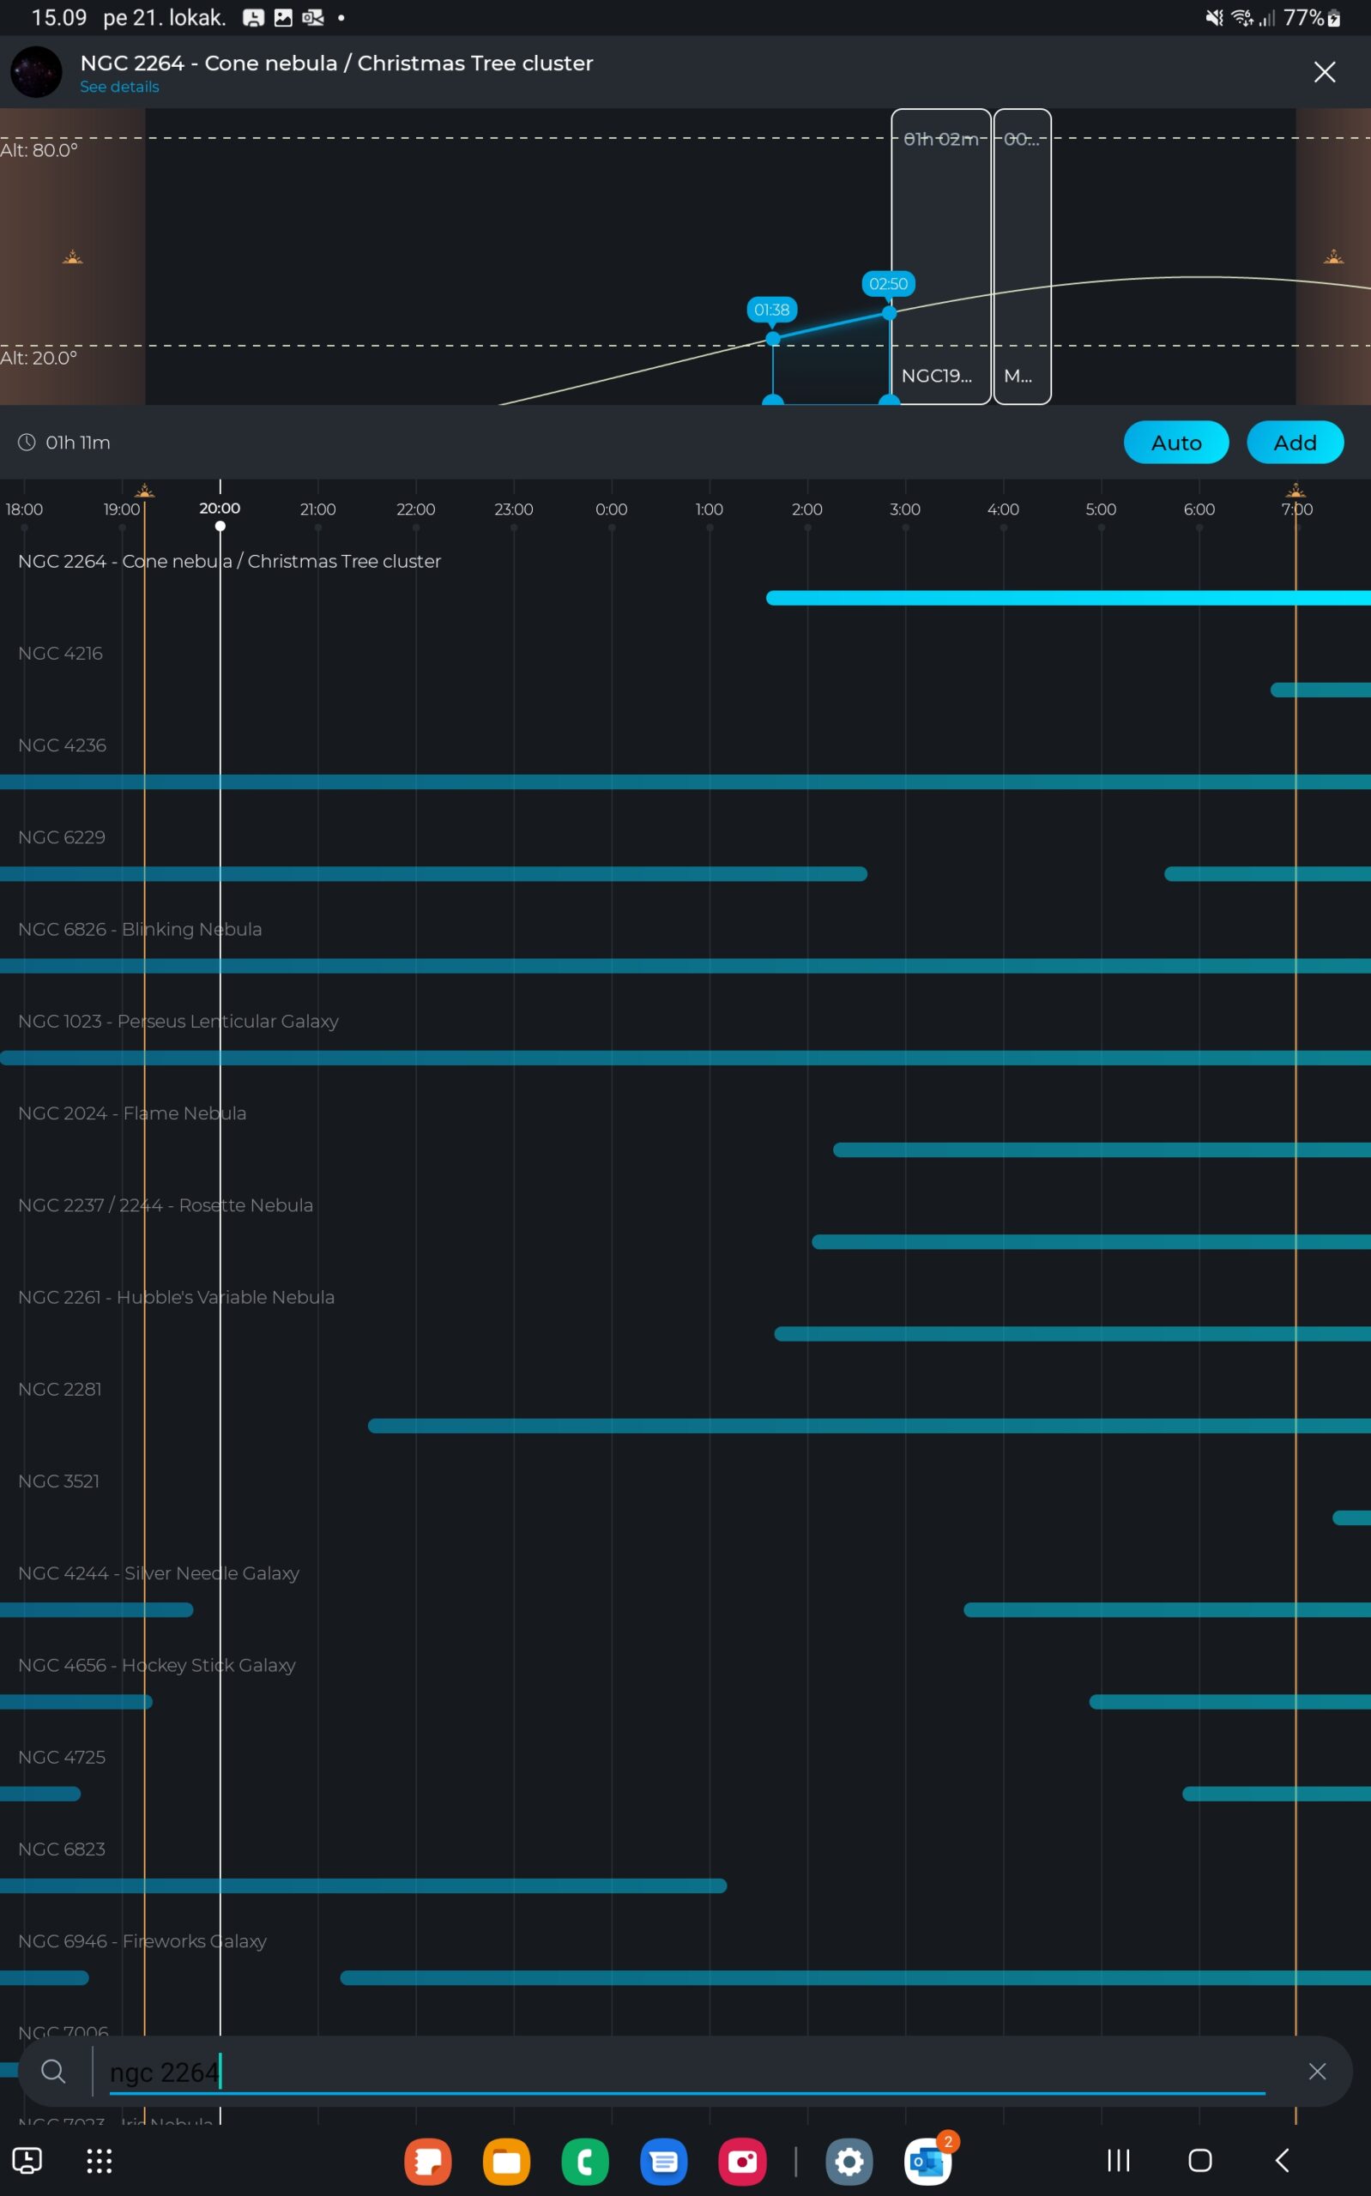Launch Outlook from the dock

927,2162
